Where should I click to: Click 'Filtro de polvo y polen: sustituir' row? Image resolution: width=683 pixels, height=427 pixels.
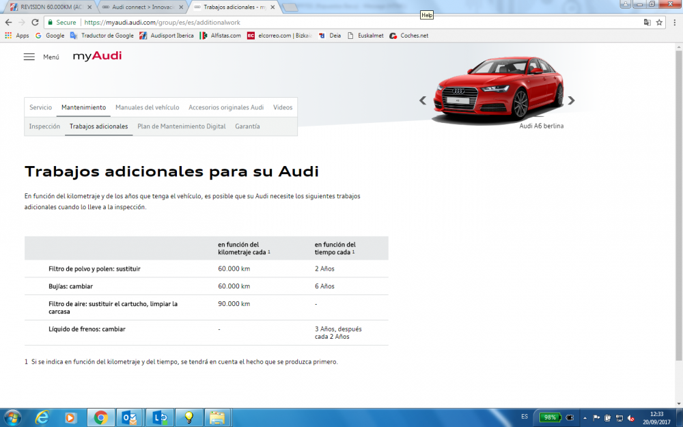tap(206, 268)
